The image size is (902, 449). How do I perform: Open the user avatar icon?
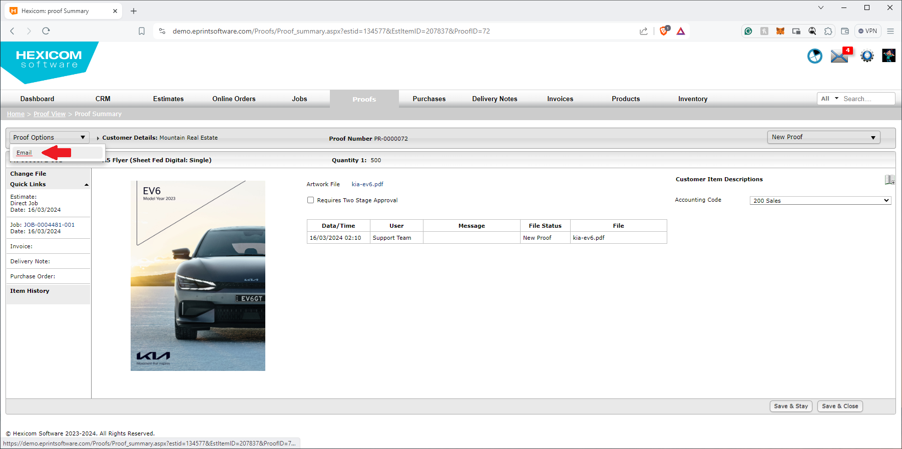coord(888,56)
